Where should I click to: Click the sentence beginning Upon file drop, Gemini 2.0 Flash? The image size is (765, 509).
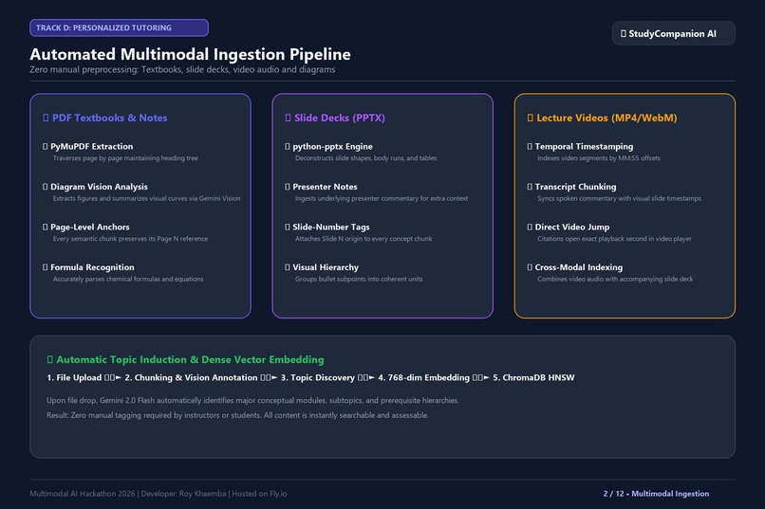click(x=252, y=401)
